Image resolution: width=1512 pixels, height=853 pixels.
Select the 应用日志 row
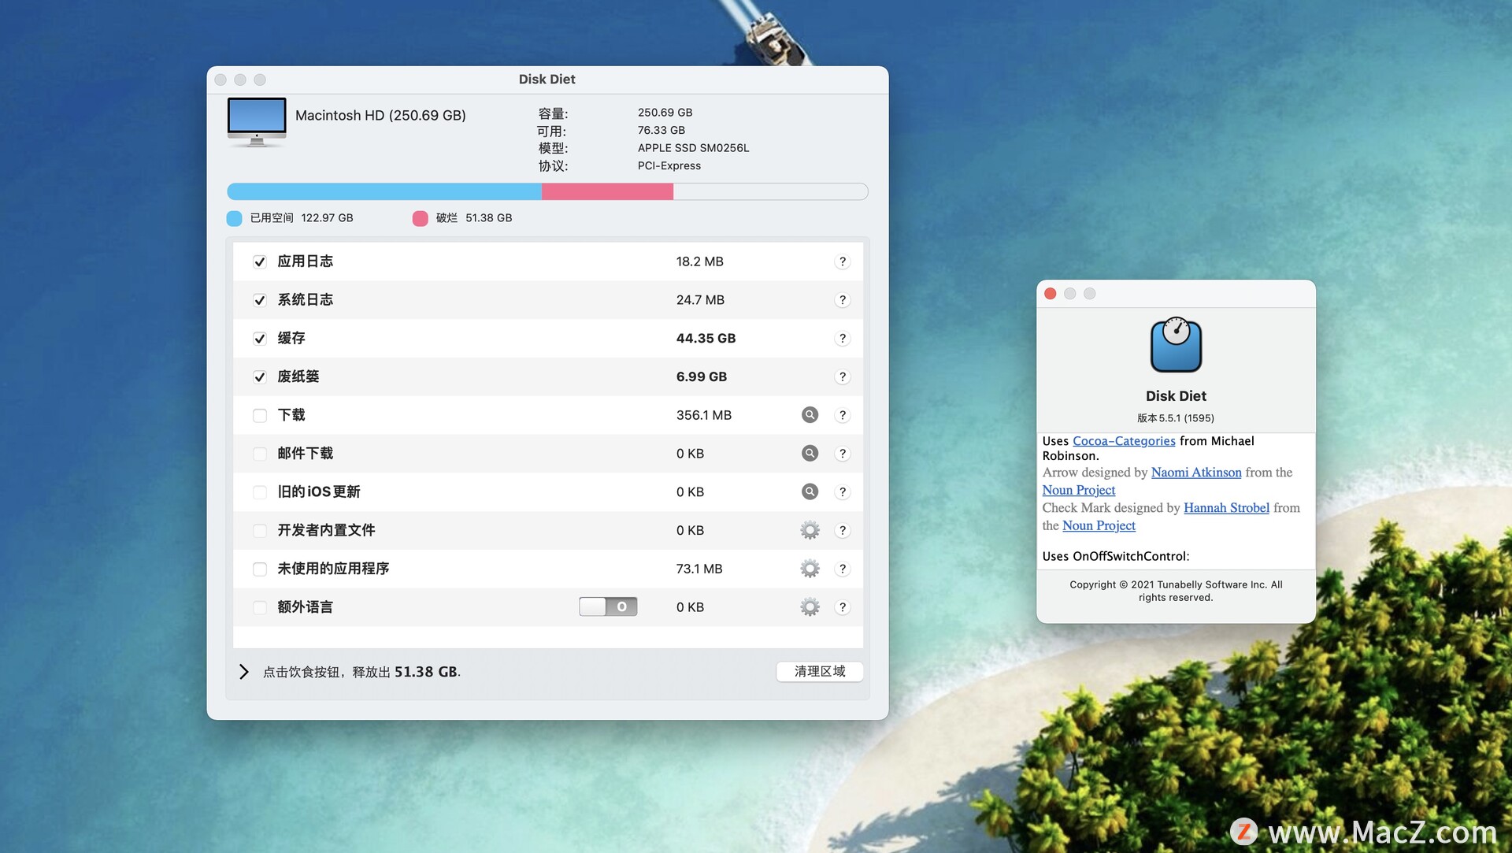[472, 261]
